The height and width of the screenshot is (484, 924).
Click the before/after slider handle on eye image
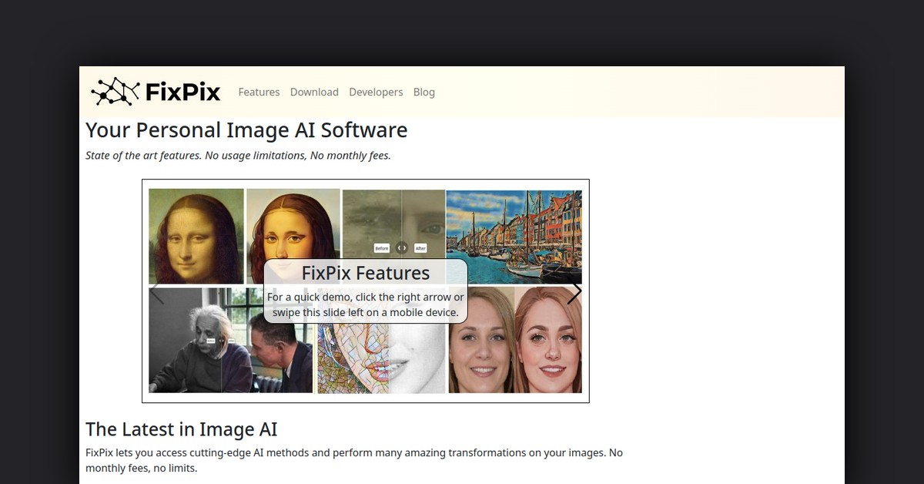pos(401,248)
